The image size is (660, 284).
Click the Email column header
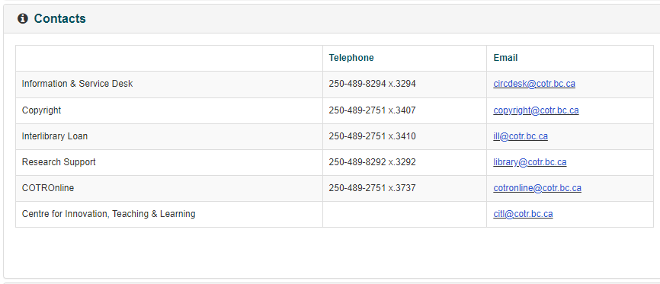tap(505, 58)
